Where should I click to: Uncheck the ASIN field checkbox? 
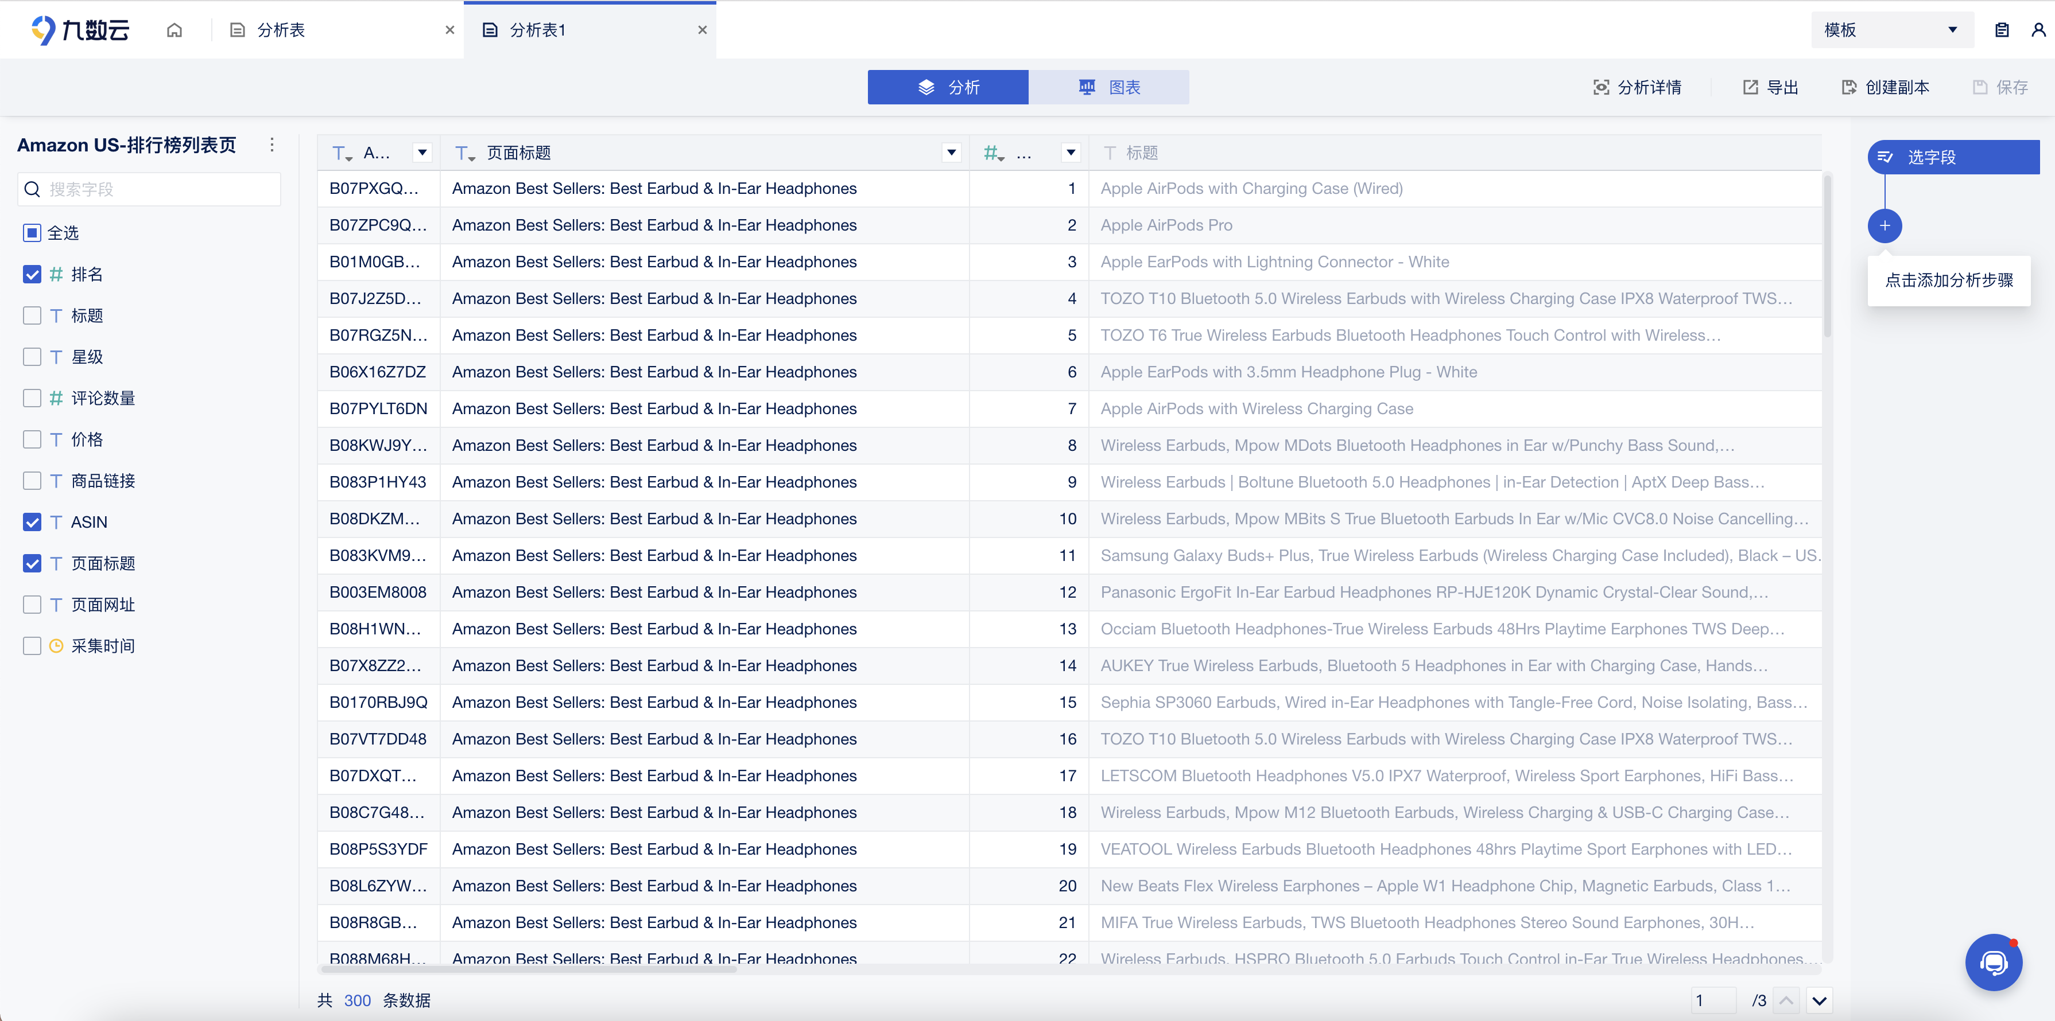pyautogui.click(x=32, y=522)
